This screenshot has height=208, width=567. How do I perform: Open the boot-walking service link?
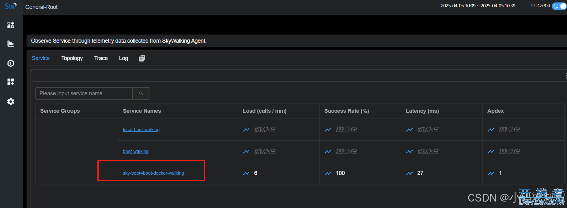point(136,151)
